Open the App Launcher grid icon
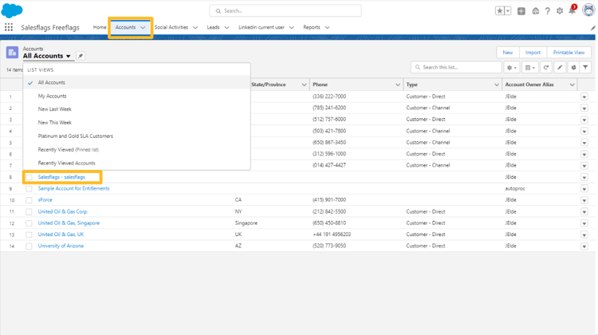598x335 pixels. tap(9, 27)
